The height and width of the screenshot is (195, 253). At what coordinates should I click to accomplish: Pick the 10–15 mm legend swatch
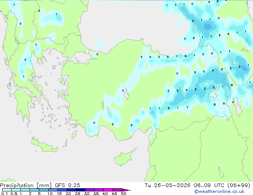click(53, 190)
